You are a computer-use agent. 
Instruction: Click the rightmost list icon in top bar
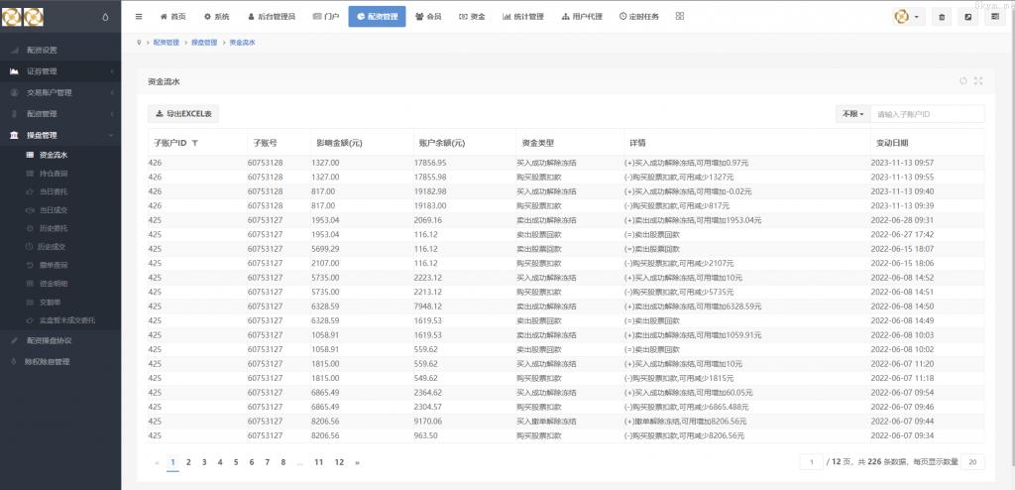992,17
